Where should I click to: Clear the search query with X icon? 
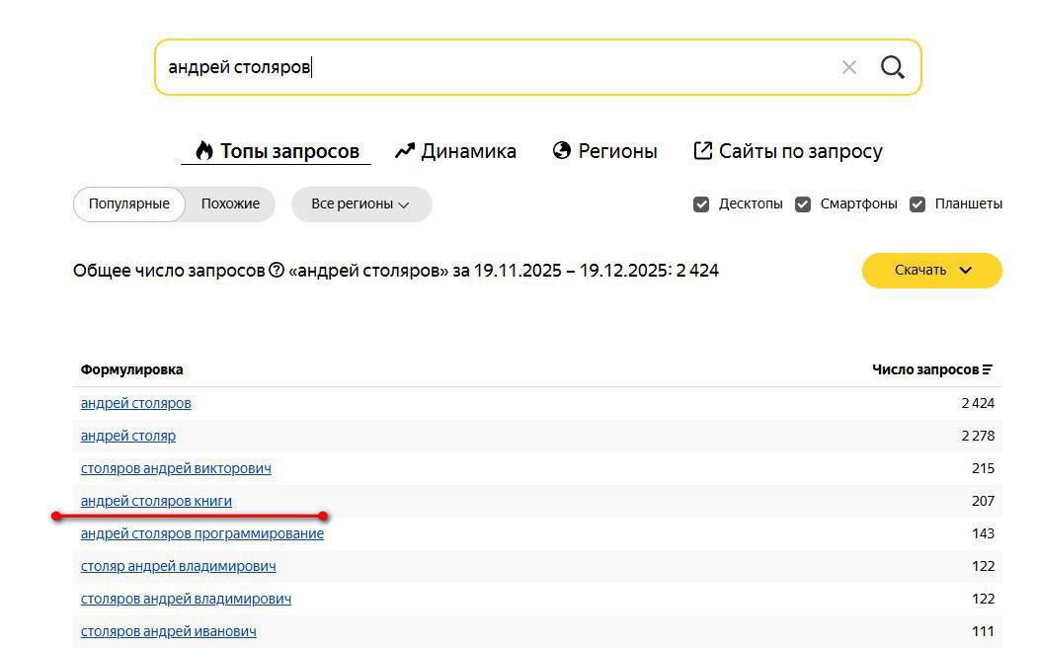coord(848,67)
